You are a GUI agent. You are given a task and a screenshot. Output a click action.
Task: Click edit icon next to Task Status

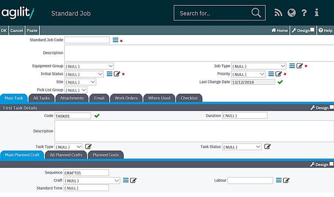click(267, 146)
